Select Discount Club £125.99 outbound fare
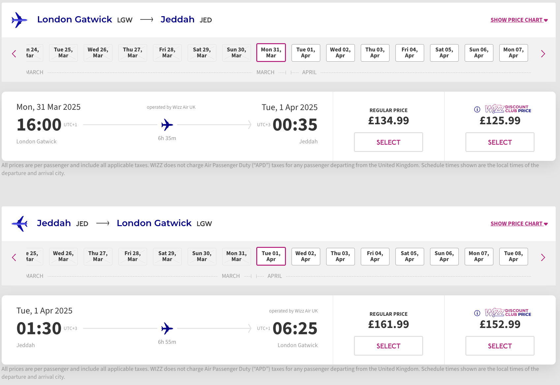Screen dimensions: 560x385 point(500,142)
